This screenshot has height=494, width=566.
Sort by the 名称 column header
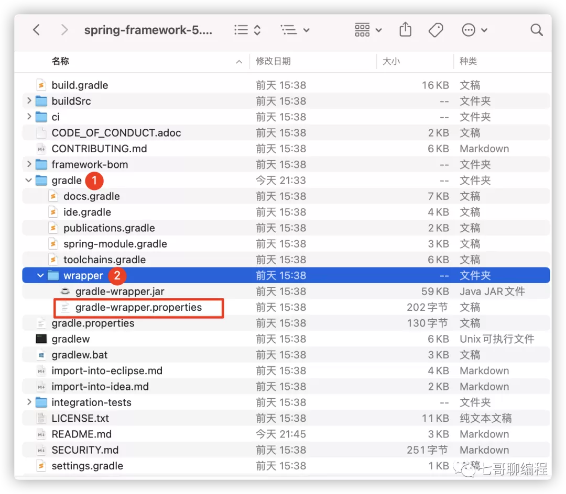(60, 61)
